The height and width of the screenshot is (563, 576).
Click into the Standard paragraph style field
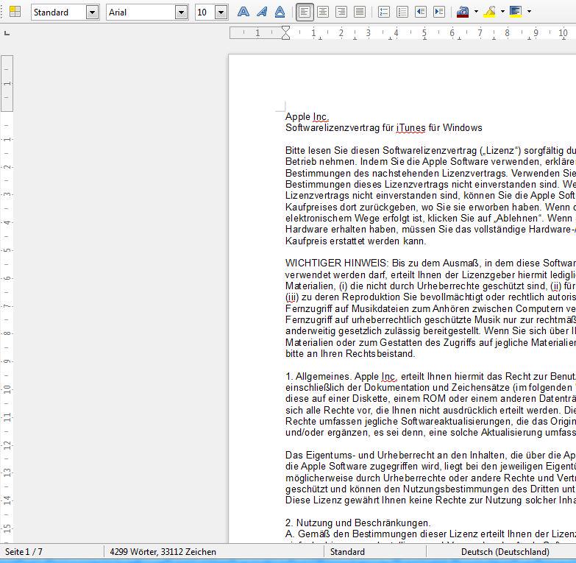[58, 13]
